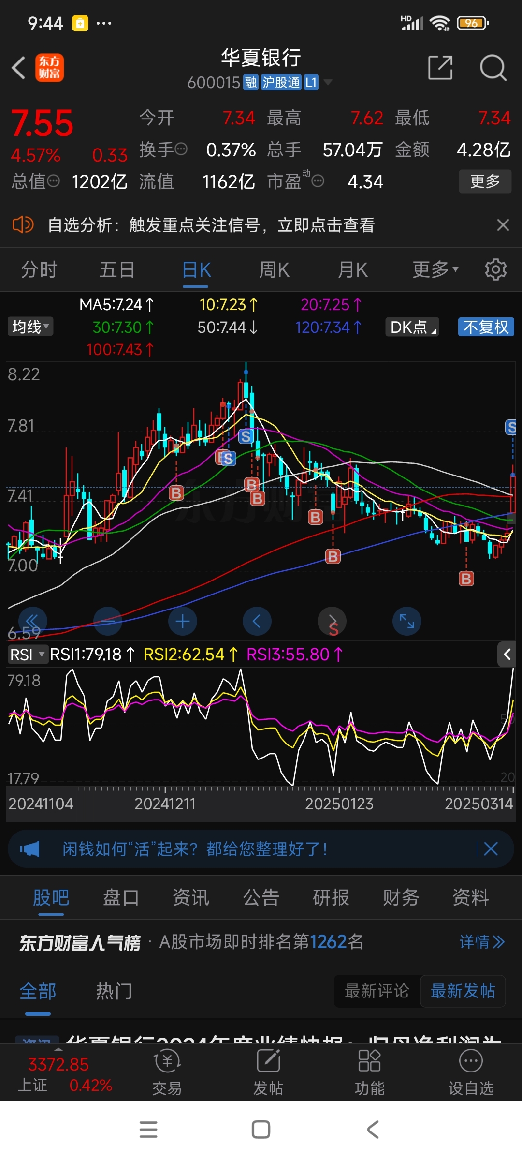
Task: Tap the lowest B marker near 7.00
Action: click(x=466, y=579)
